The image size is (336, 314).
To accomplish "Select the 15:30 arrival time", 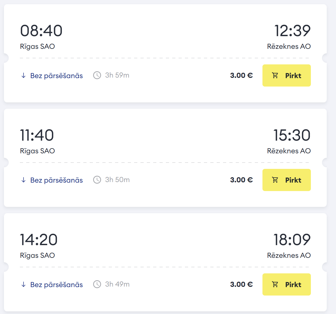I will (292, 135).
